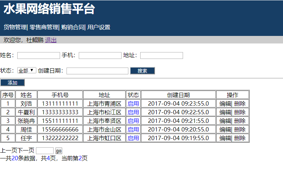Delete the 周佳 row via 删除
Image resolution: width=283 pixels, height=171 pixels.
240,130
